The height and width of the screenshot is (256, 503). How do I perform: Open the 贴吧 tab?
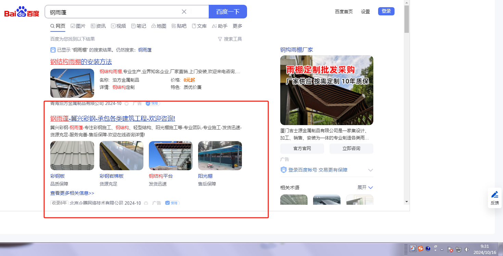[x=179, y=26]
